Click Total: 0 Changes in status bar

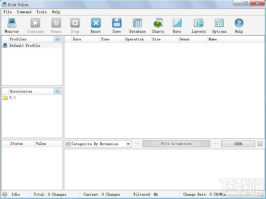click(50, 194)
